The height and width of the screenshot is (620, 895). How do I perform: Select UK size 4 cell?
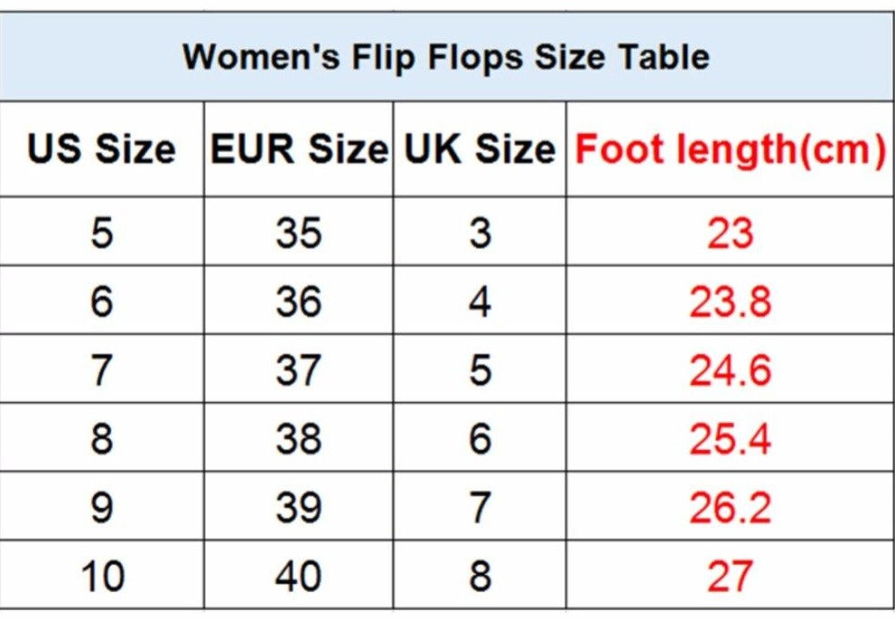click(480, 301)
